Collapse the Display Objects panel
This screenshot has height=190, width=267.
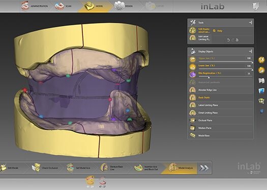tap(250, 51)
